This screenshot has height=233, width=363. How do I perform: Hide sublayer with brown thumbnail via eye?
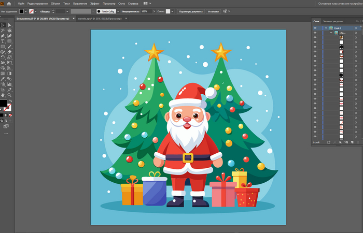315,37
